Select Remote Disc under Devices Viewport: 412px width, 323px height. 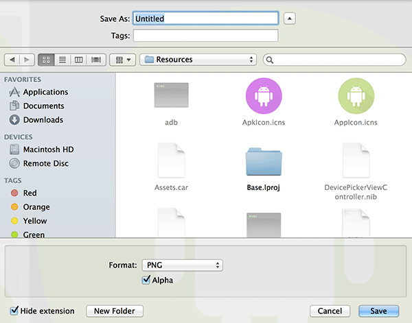39,163
